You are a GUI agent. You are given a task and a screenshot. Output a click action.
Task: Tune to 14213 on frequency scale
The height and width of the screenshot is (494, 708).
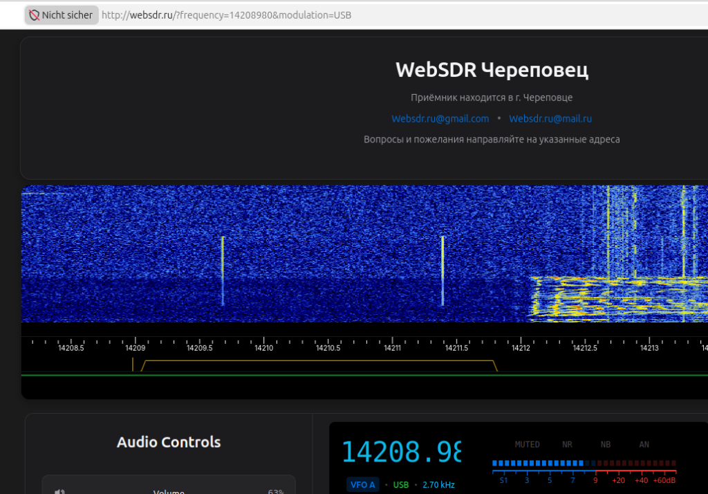coord(649,348)
